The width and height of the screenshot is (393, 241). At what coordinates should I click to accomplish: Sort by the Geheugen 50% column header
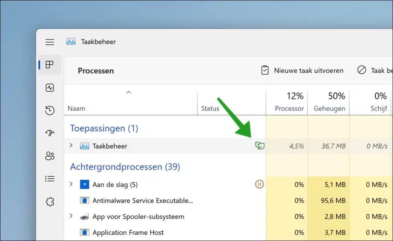[328, 102]
